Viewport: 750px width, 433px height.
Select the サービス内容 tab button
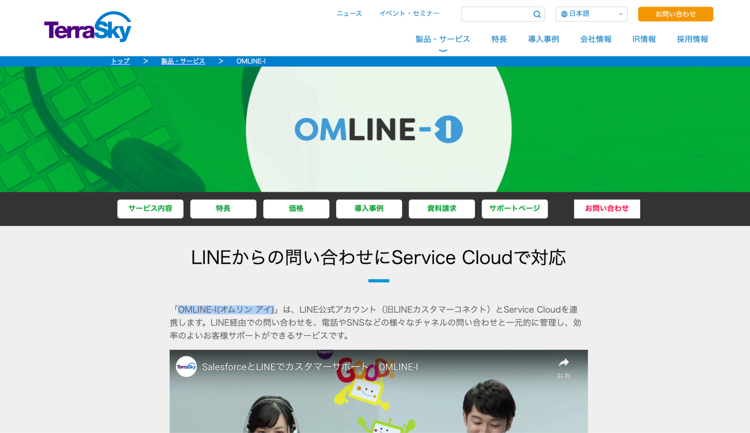tap(150, 208)
